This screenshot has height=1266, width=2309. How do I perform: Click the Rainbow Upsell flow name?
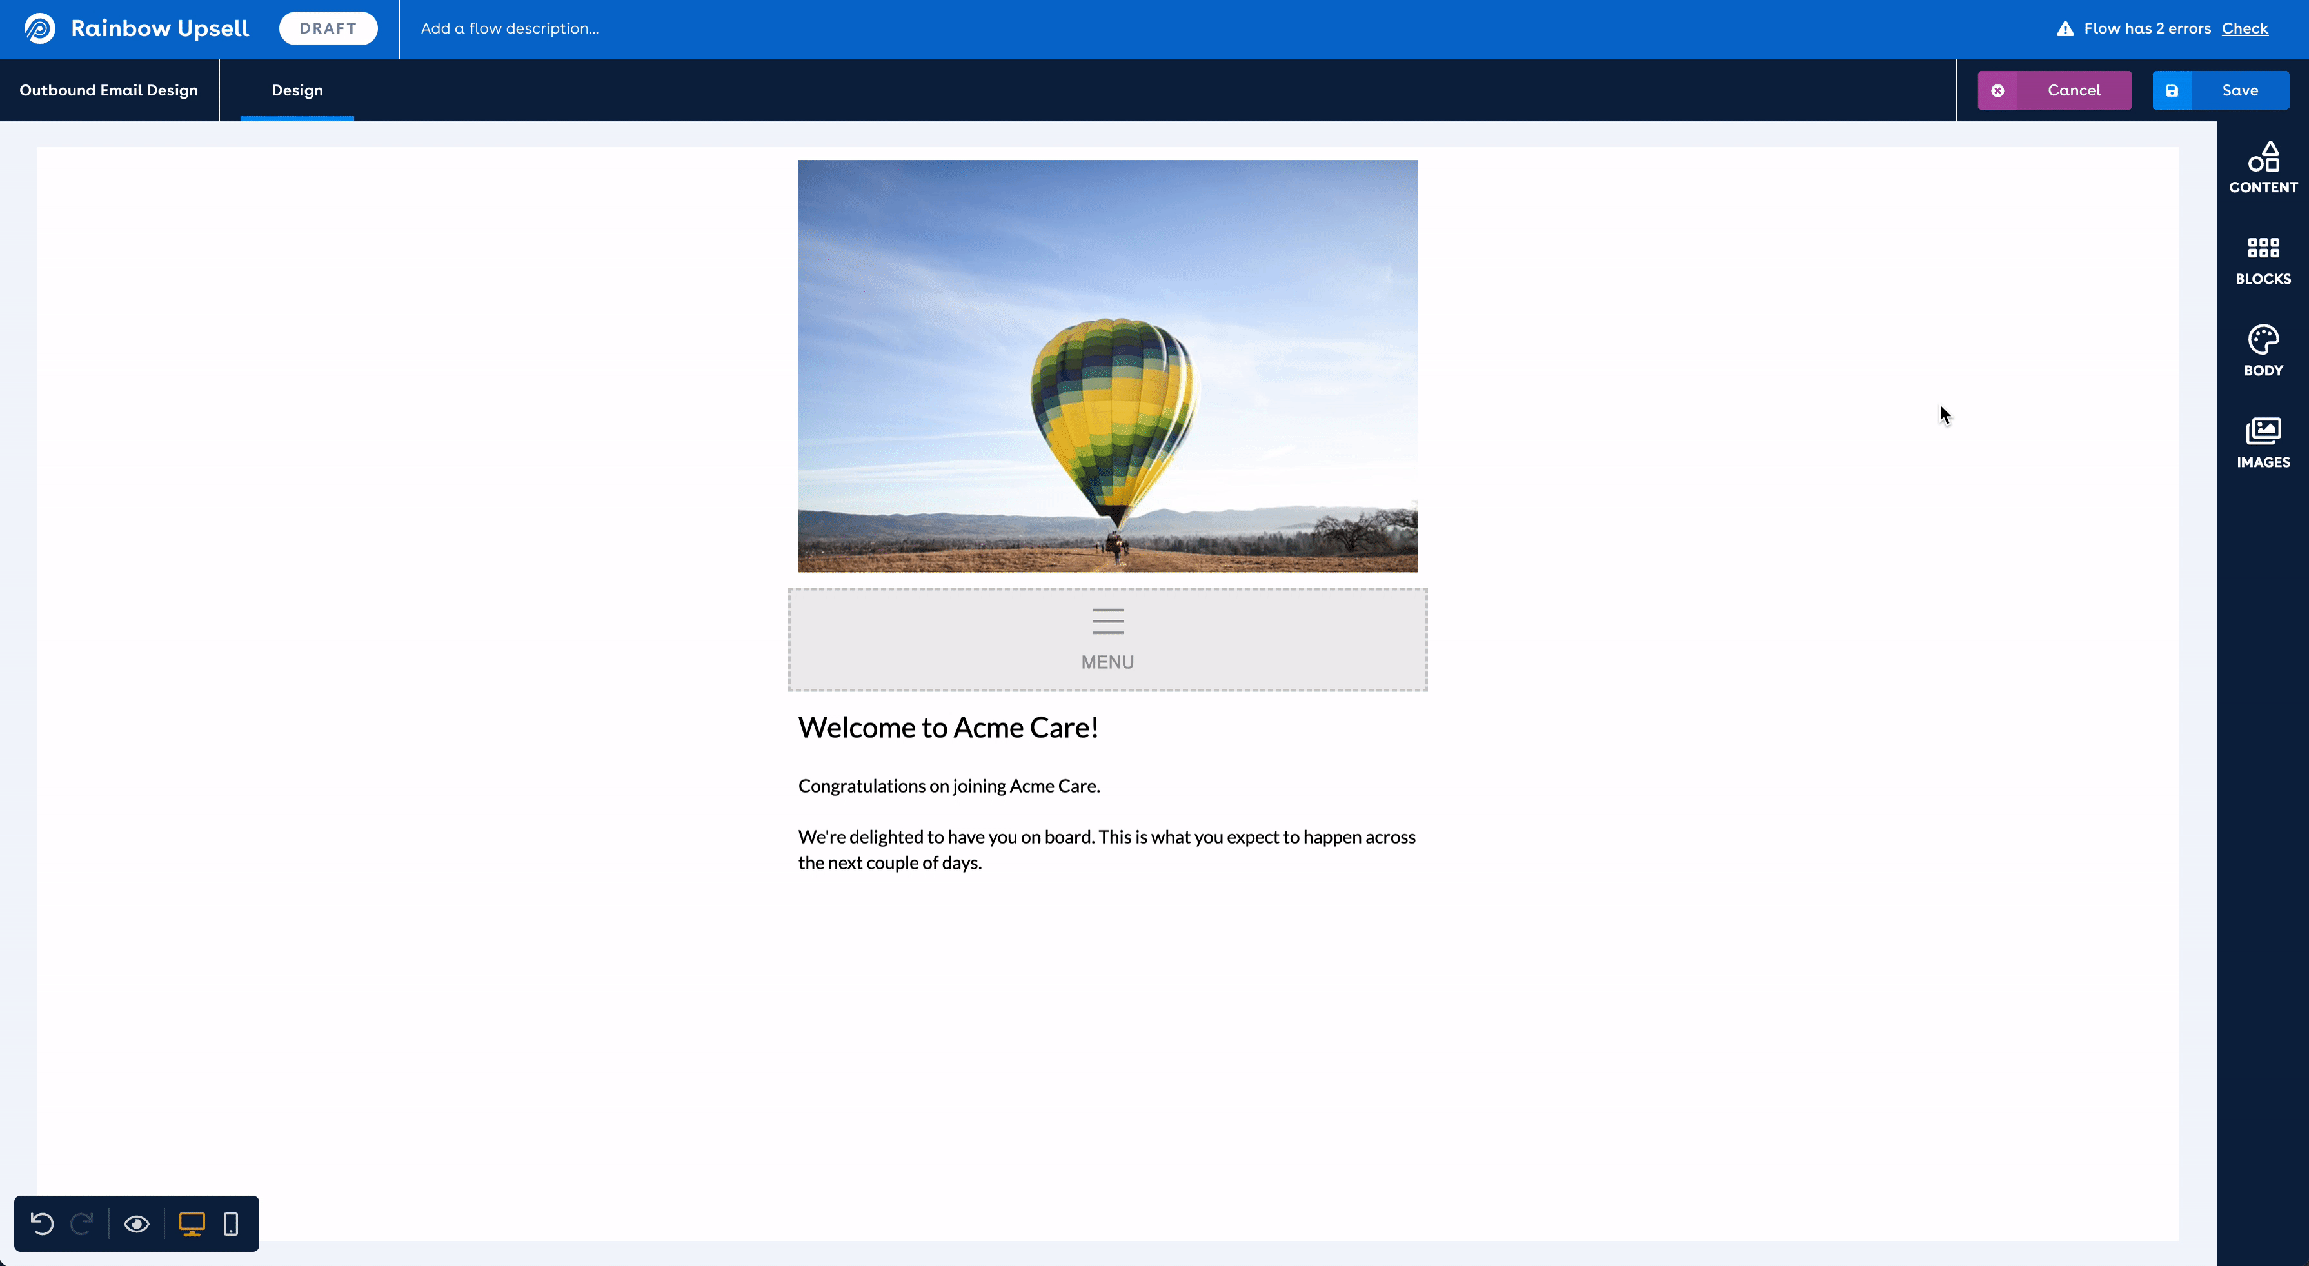pos(159,28)
